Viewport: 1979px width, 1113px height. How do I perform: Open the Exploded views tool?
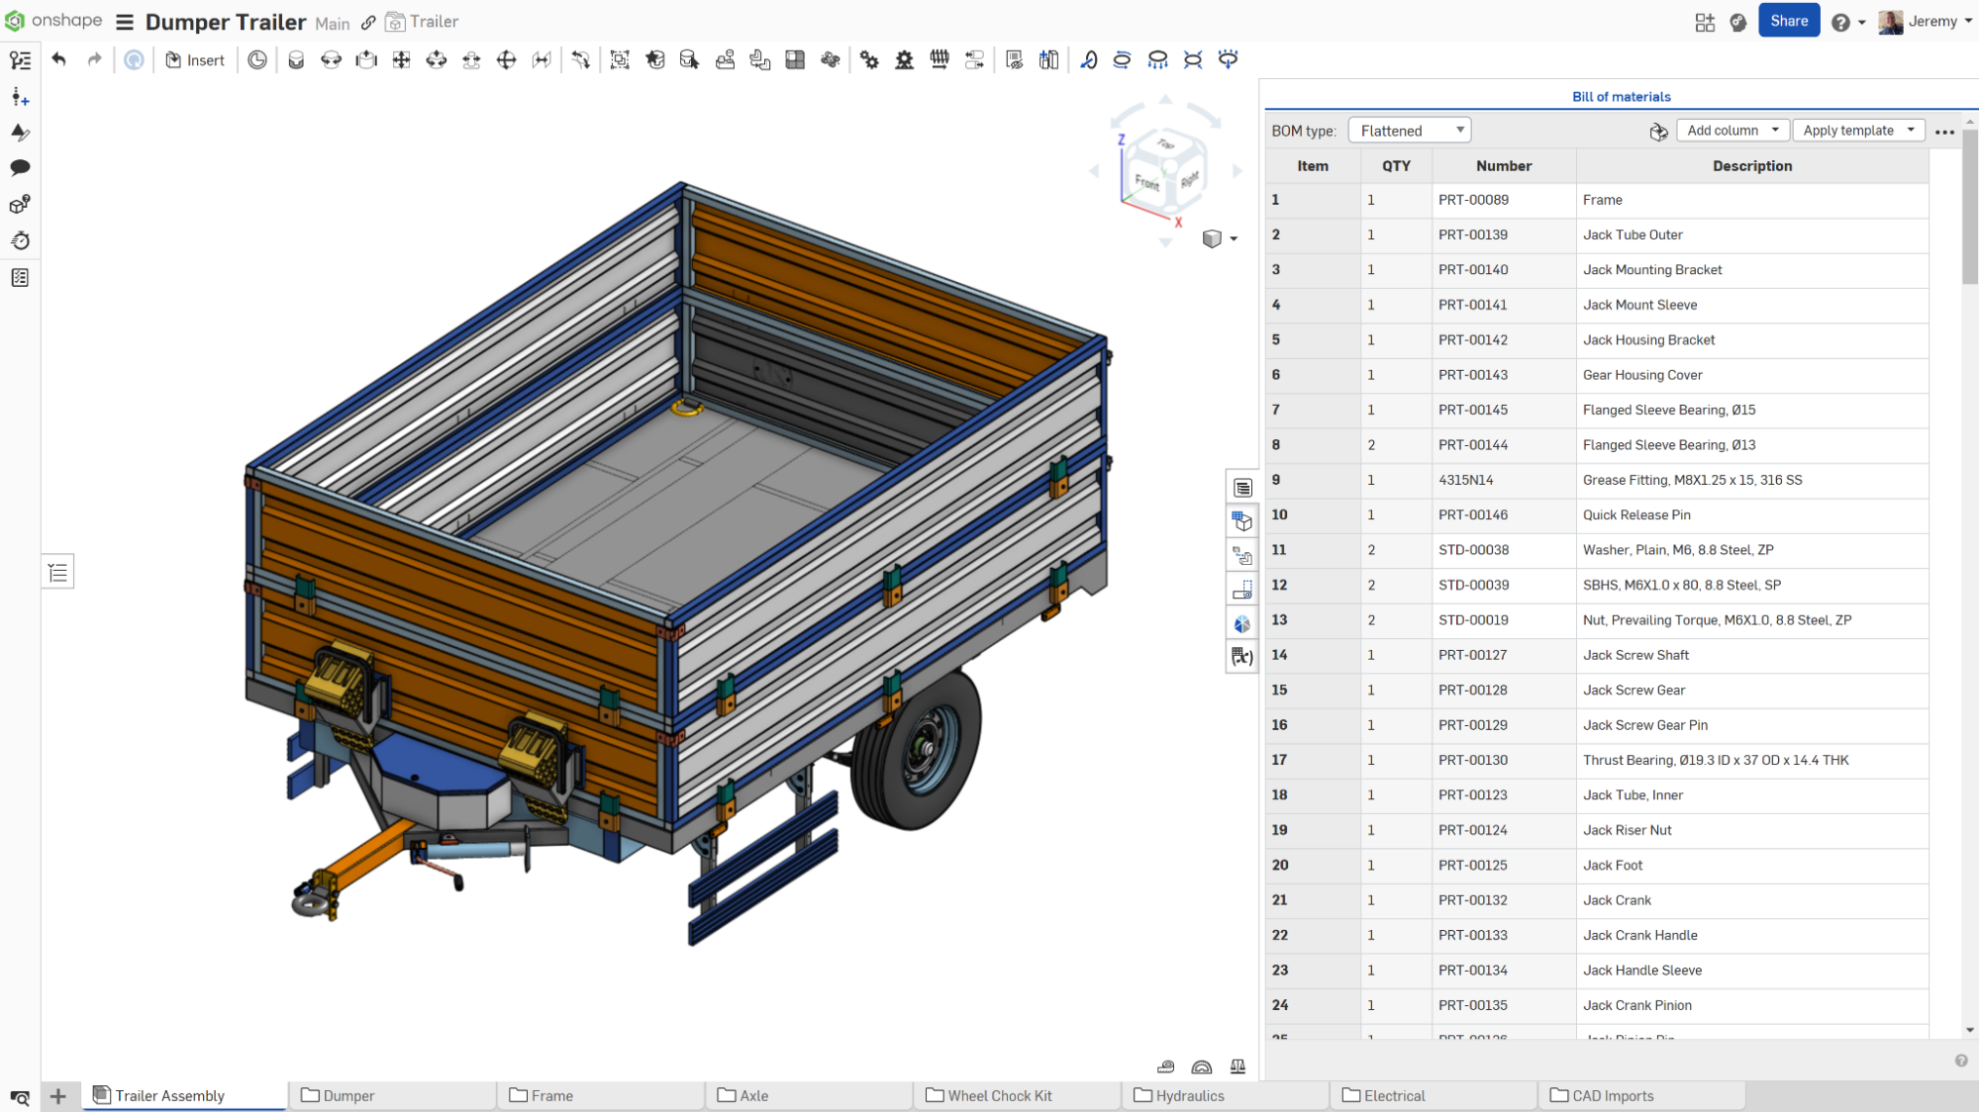click(x=1241, y=555)
